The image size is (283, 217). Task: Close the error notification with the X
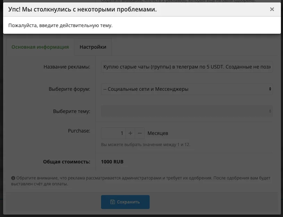click(272, 9)
